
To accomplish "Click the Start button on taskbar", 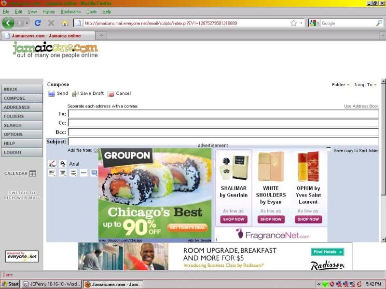I will [10, 284].
